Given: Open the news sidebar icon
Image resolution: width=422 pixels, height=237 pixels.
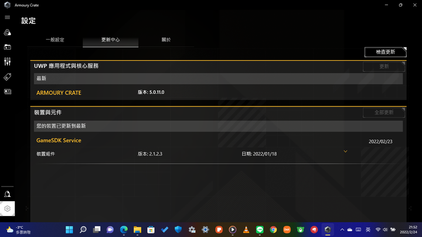Looking at the screenshot, I should (x=8, y=92).
